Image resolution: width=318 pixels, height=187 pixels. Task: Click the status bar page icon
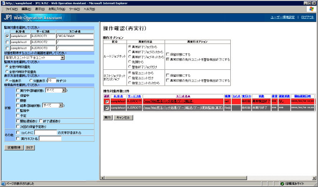coord(3,184)
